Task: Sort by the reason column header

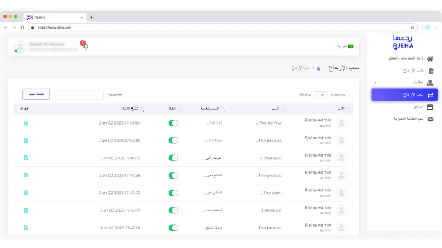Action: point(275,109)
